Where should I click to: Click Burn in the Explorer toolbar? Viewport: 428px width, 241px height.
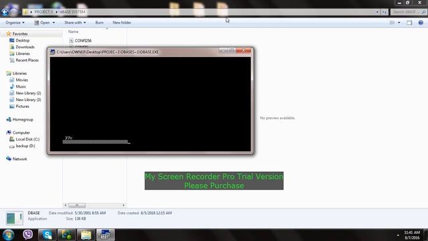100,23
